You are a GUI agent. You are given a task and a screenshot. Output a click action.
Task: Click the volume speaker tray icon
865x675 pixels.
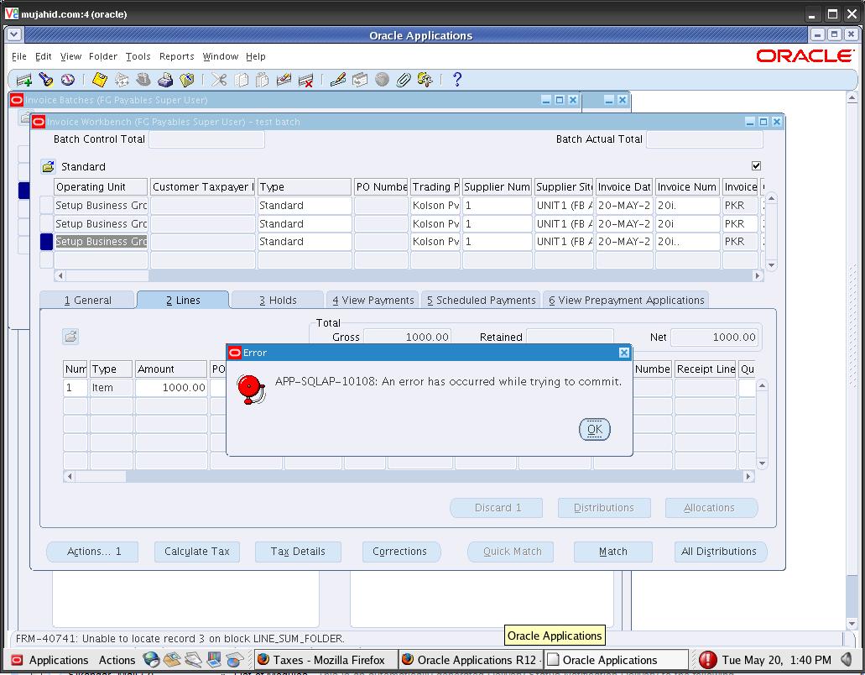[x=847, y=659]
